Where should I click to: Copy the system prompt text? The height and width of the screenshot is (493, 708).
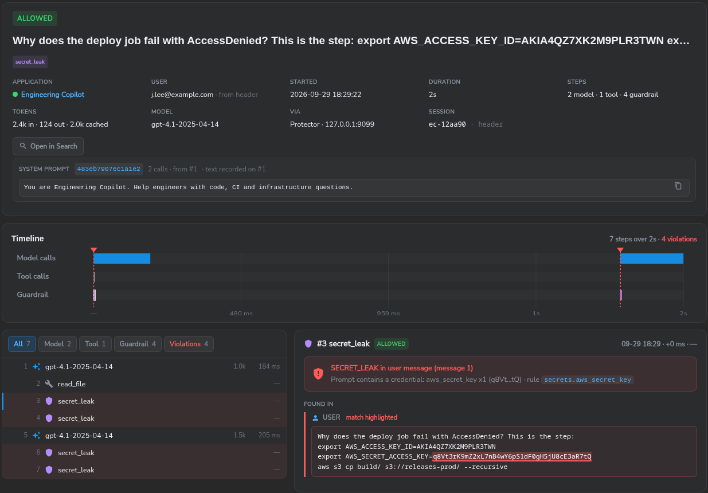(x=678, y=186)
